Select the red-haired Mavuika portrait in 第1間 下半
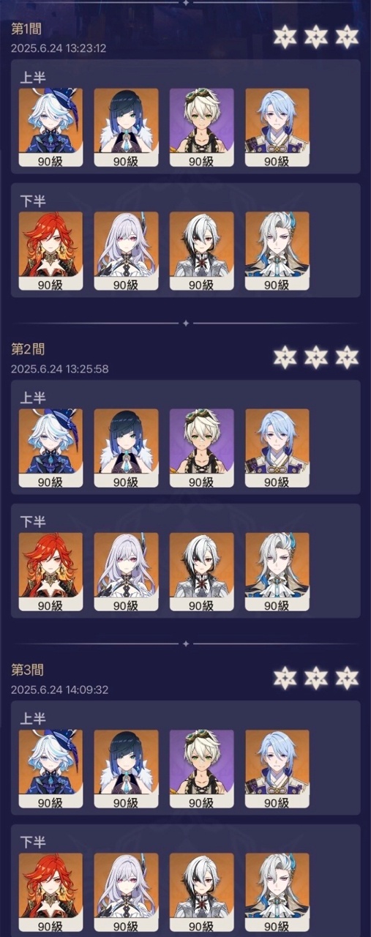 click(50, 251)
